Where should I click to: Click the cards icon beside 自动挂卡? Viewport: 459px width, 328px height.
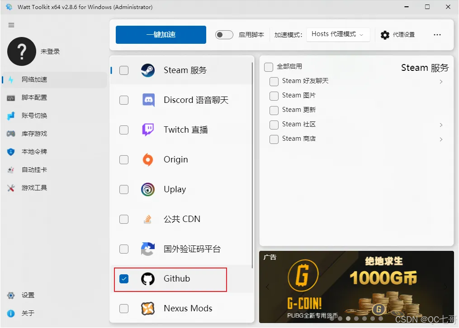[11, 170]
